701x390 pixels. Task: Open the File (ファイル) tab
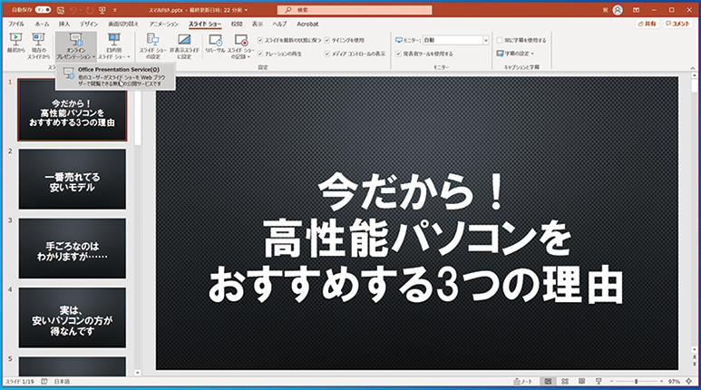(16, 24)
